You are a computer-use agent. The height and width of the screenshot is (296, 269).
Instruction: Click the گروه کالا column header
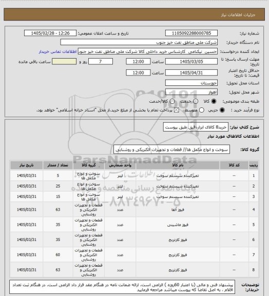(x=89, y=165)
